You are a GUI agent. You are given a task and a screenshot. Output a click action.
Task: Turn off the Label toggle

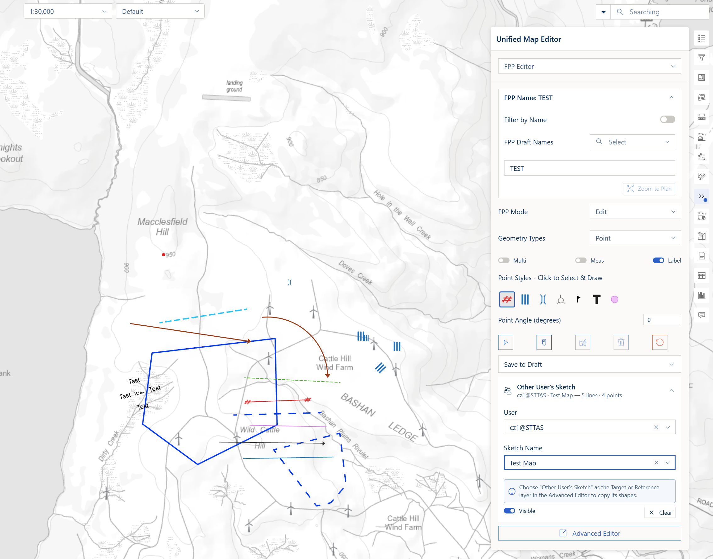(x=658, y=261)
